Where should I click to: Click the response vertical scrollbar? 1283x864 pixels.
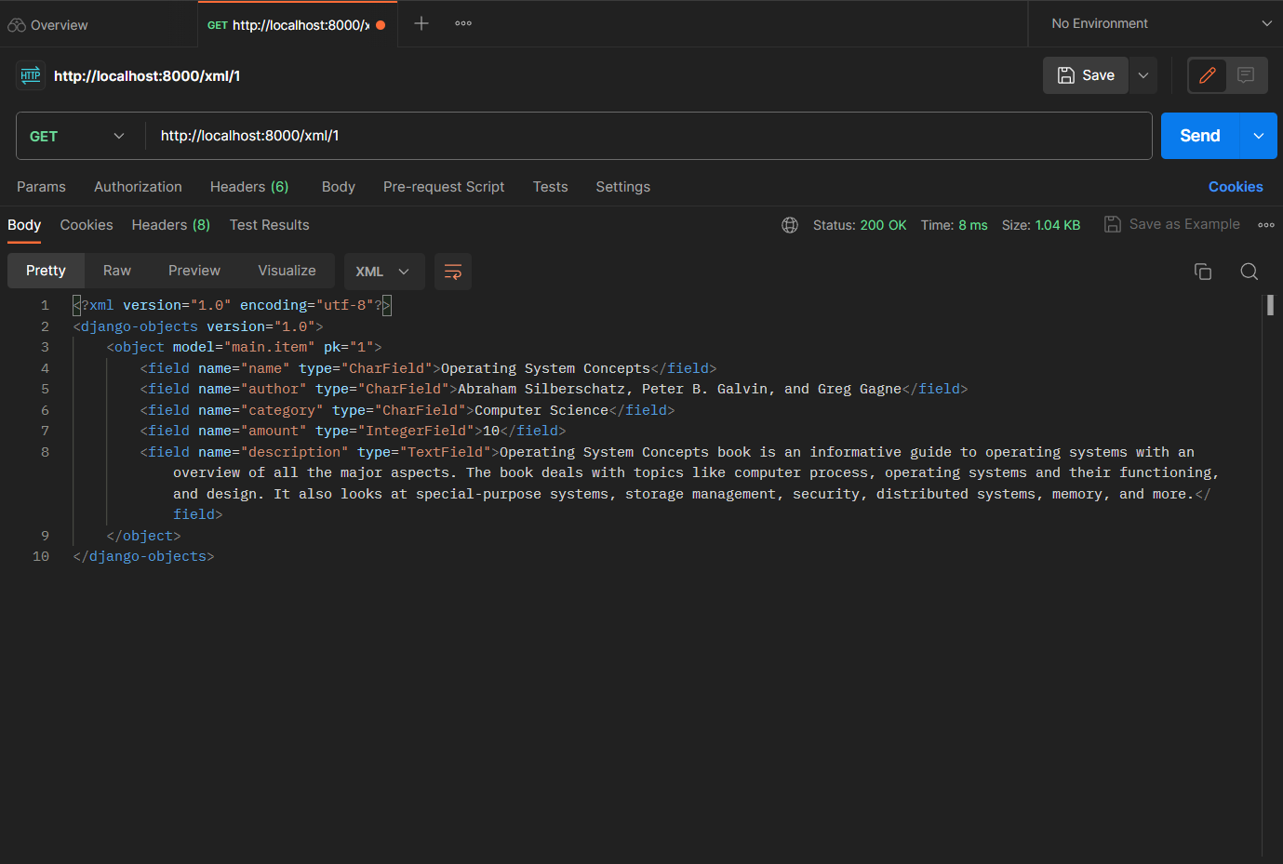tap(1270, 305)
